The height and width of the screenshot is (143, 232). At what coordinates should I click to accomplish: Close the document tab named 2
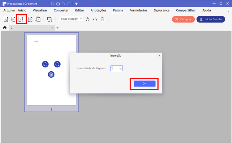[52, 27]
